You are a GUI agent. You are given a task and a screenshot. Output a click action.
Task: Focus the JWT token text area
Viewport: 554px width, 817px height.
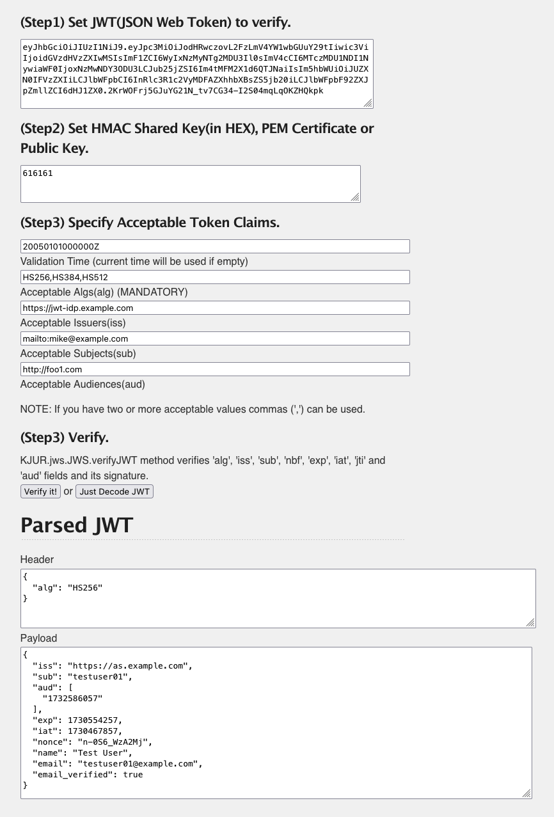click(x=197, y=74)
